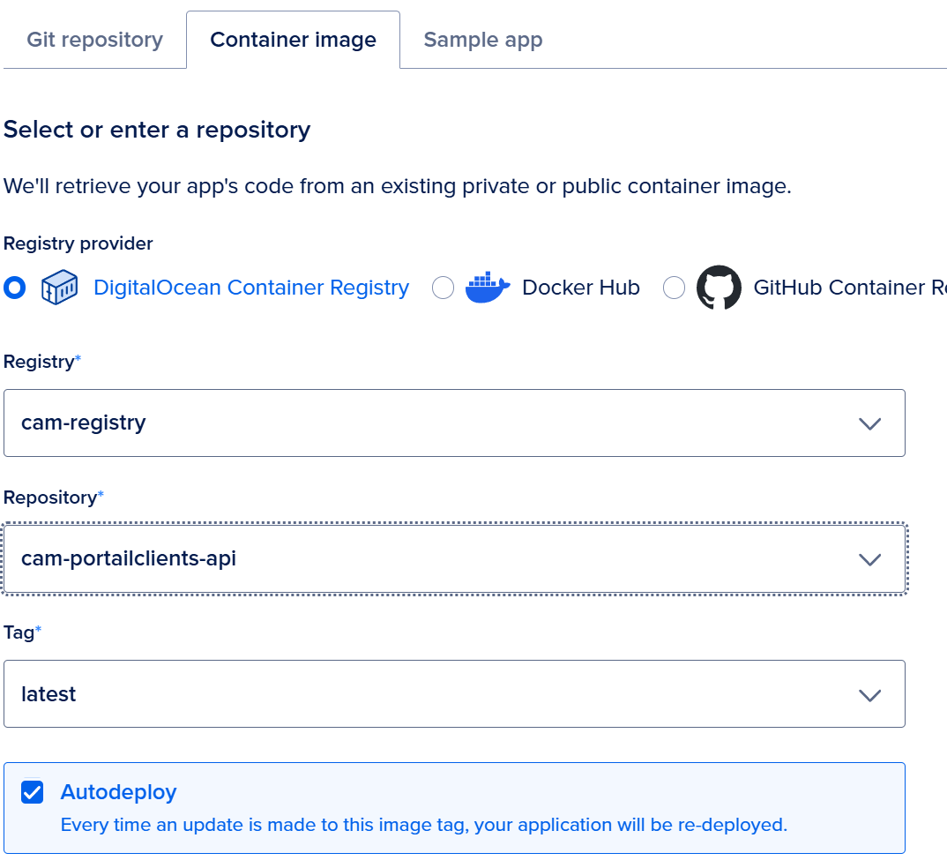This screenshot has width=947, height=868.
Task: Click the Autodeploy label text
Action: click(118, 792)
